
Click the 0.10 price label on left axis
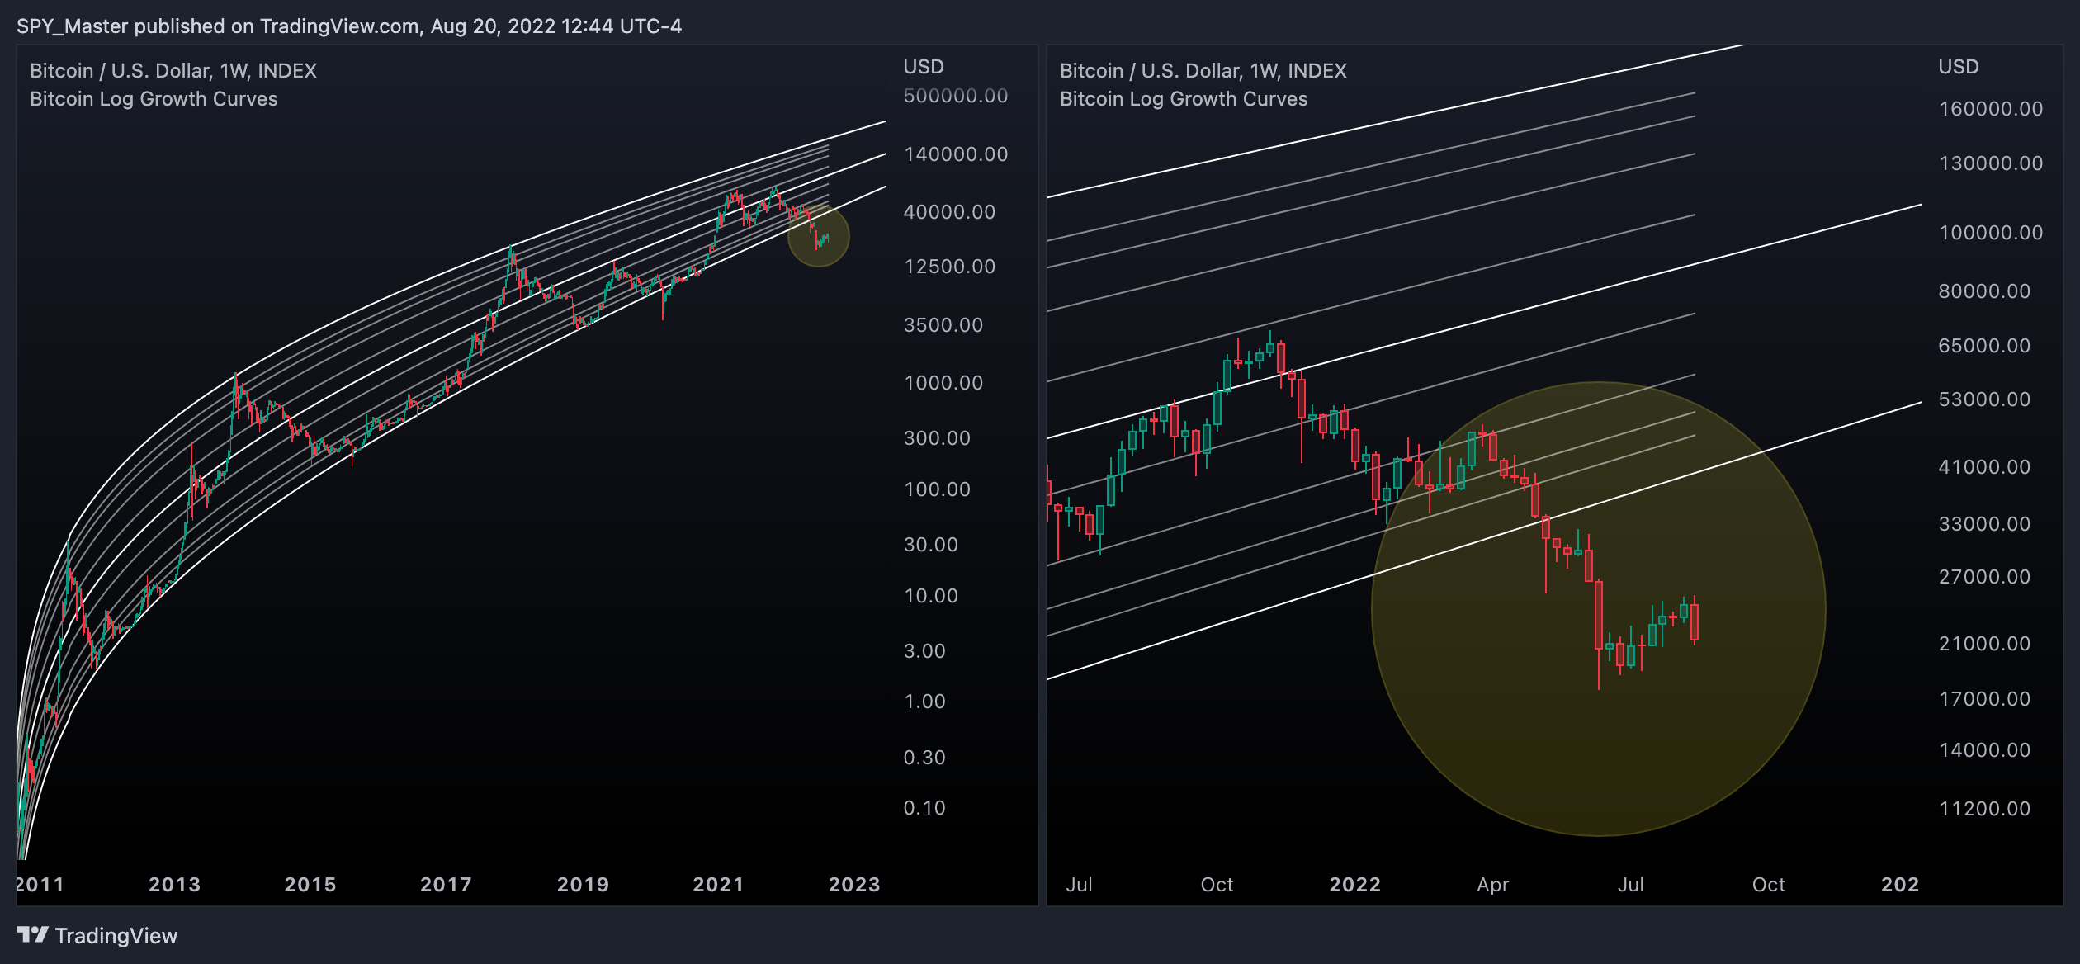click(x=924, y=808)
